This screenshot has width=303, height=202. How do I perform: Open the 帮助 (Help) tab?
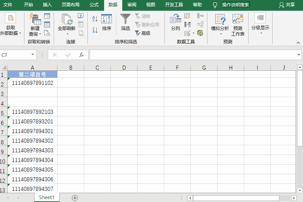point(197,5)
